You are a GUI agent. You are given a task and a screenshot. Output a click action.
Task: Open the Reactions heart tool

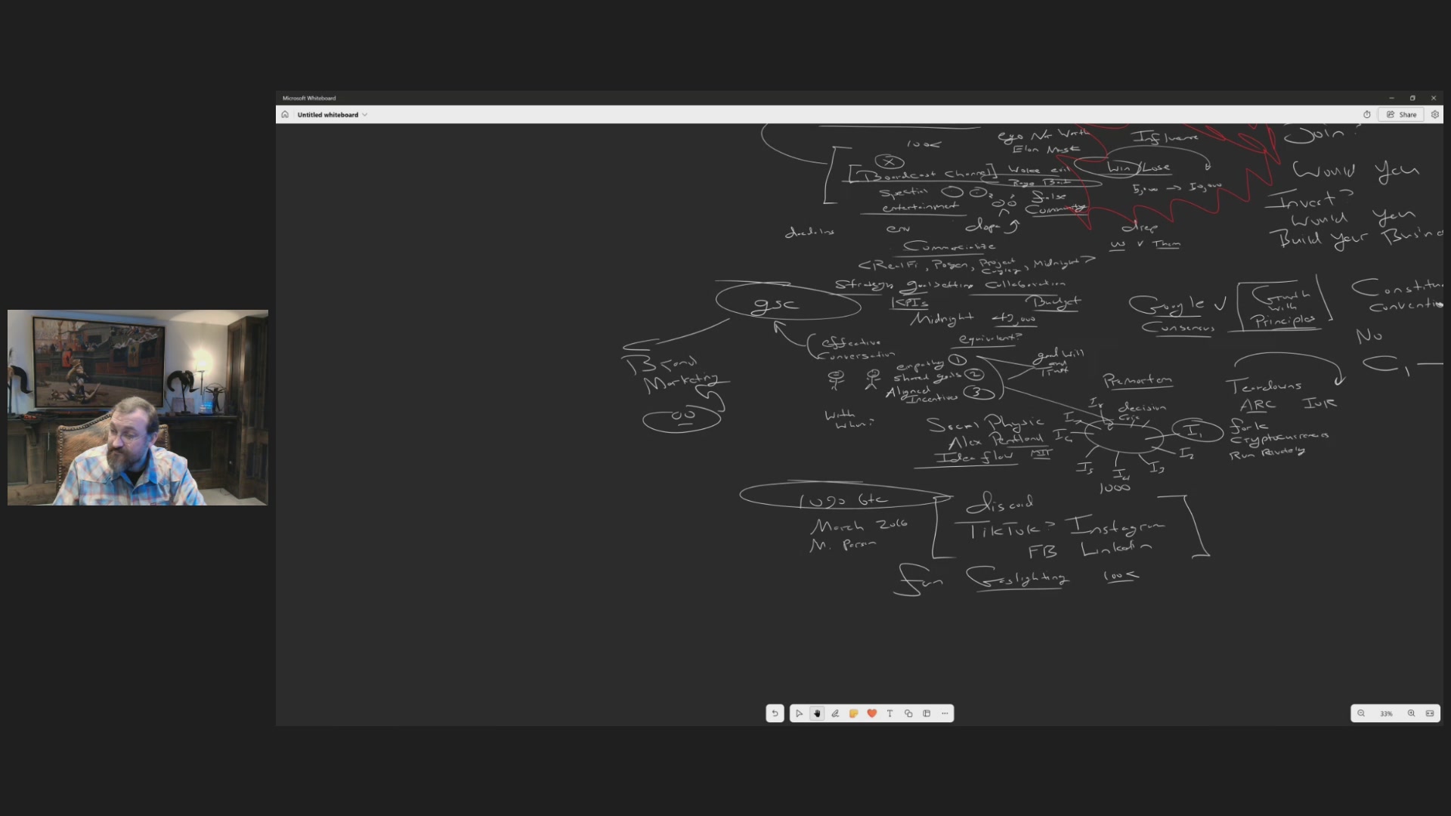[871, 713]
